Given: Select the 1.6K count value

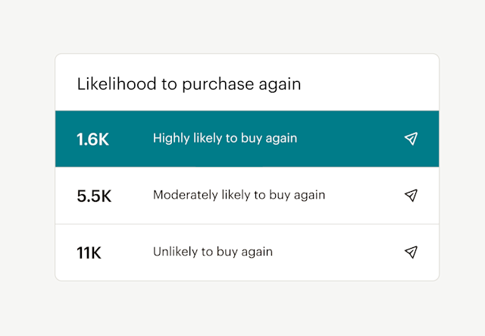Looking at the screenshot, I should [x=92, y=140].
